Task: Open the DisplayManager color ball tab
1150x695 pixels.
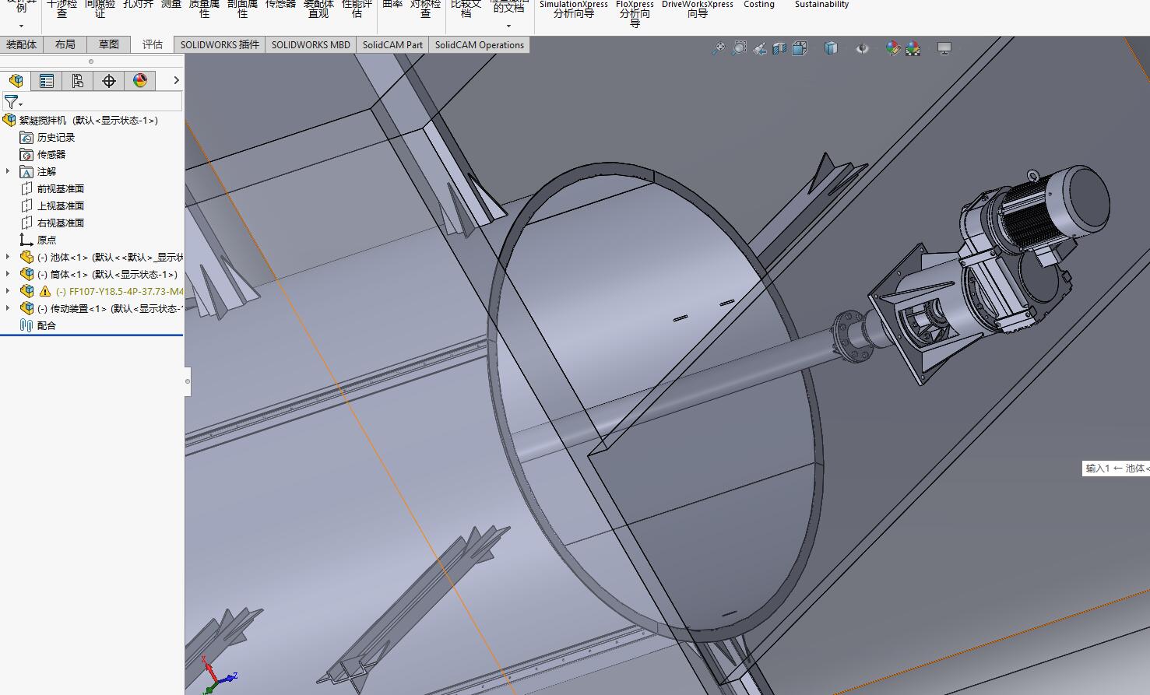Action: coord(140,81)
